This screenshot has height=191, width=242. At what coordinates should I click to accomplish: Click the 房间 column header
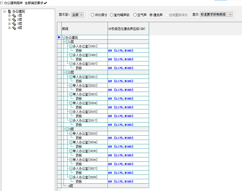point(84,29)
